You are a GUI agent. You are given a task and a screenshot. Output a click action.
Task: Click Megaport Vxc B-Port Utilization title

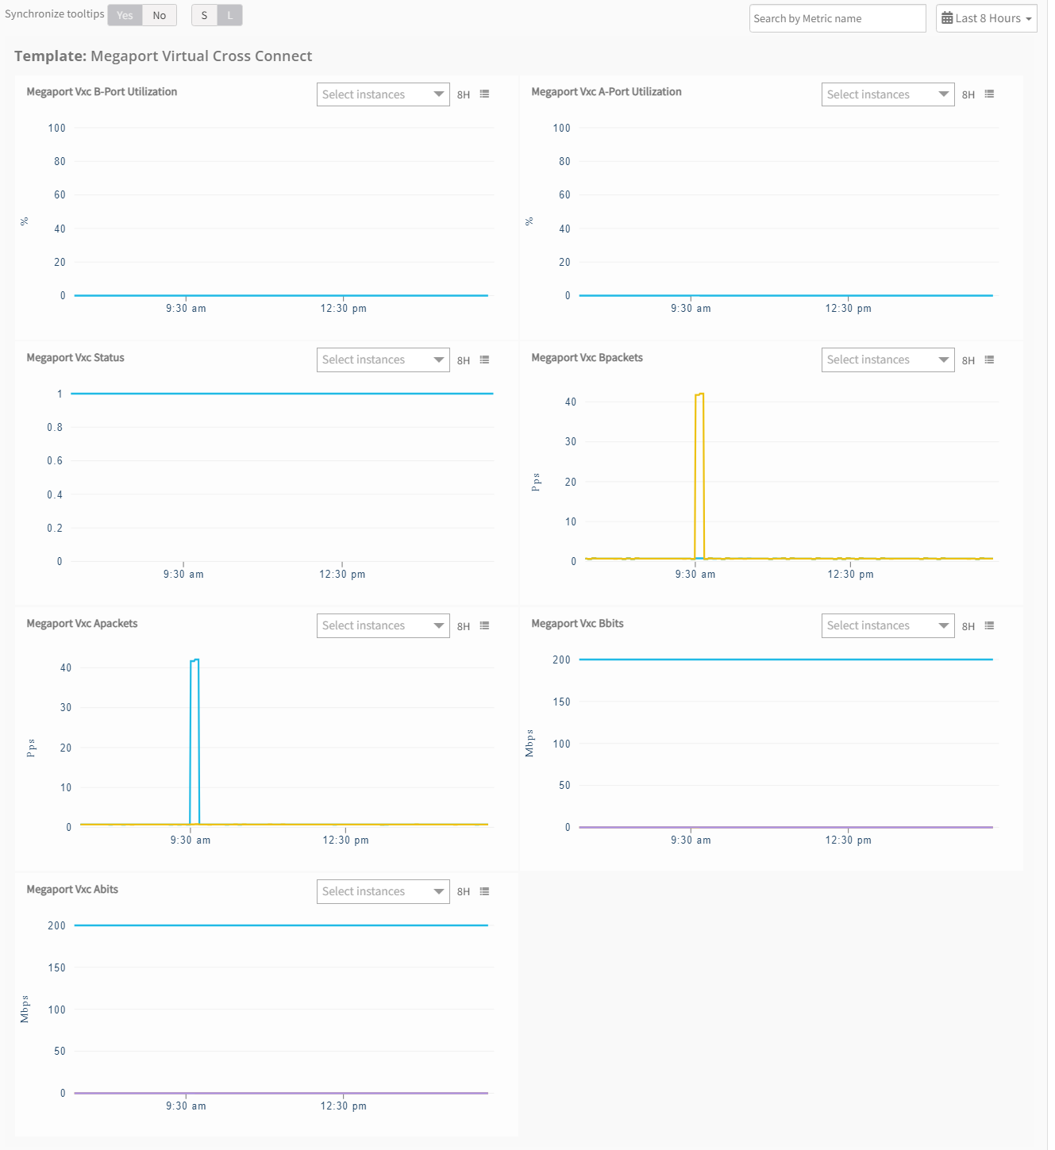[x=102, y=92]
